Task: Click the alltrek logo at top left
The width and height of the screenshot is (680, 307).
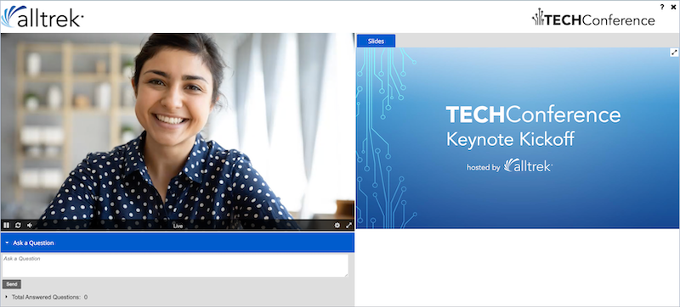Action: tap(42, 17)
